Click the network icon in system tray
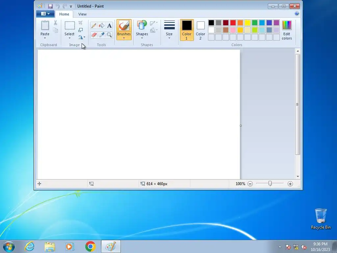Viewport: 337px width, 253px height. (296, 247)
